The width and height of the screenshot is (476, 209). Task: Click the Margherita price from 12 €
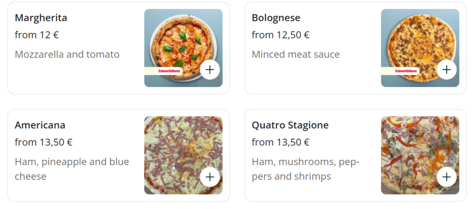37,35
